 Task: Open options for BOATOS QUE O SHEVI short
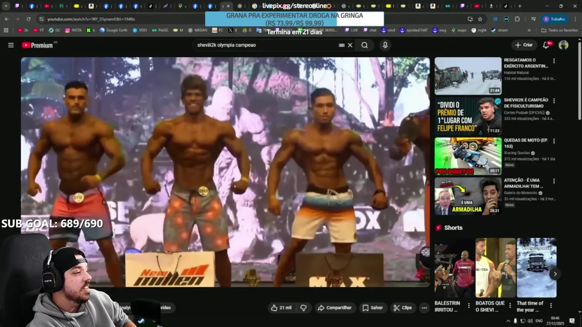pos(510,306)
